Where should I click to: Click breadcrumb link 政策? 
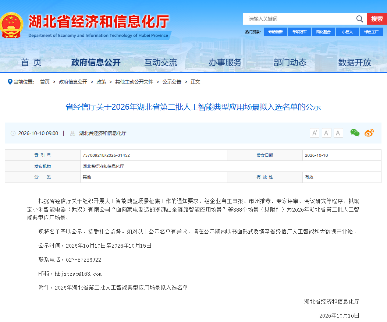click(101, 82)
